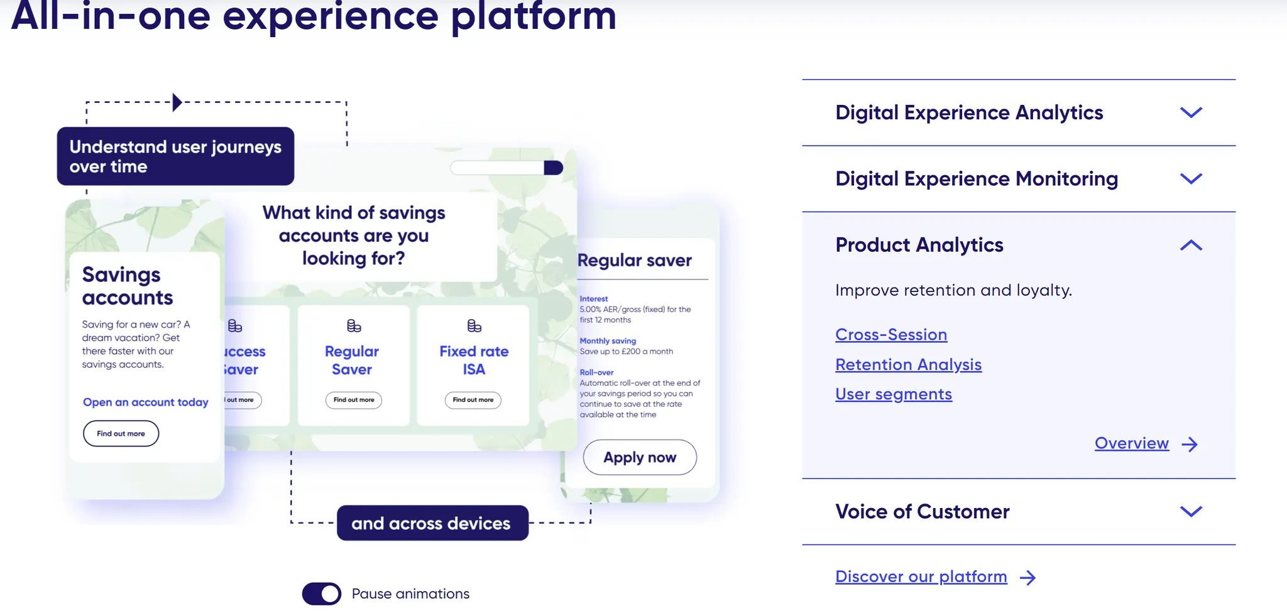This screenshot has width=1287, height=616.
Task: Open the User segments link
Action: 894,394
